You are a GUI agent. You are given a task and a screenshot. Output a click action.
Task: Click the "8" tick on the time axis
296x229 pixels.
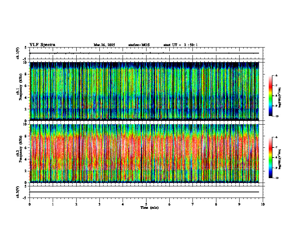216,204
